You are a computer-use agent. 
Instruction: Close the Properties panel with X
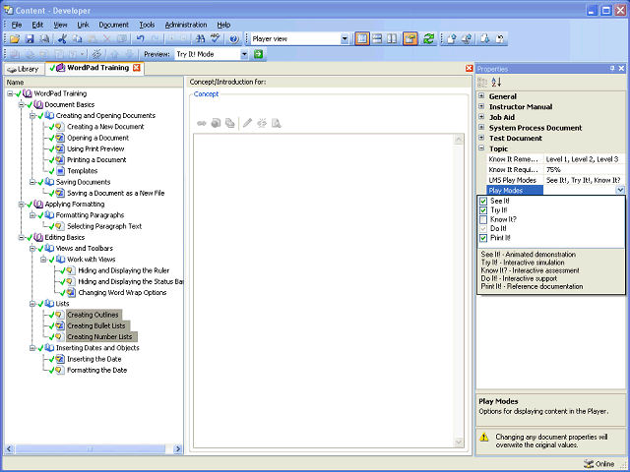point(621,69)
